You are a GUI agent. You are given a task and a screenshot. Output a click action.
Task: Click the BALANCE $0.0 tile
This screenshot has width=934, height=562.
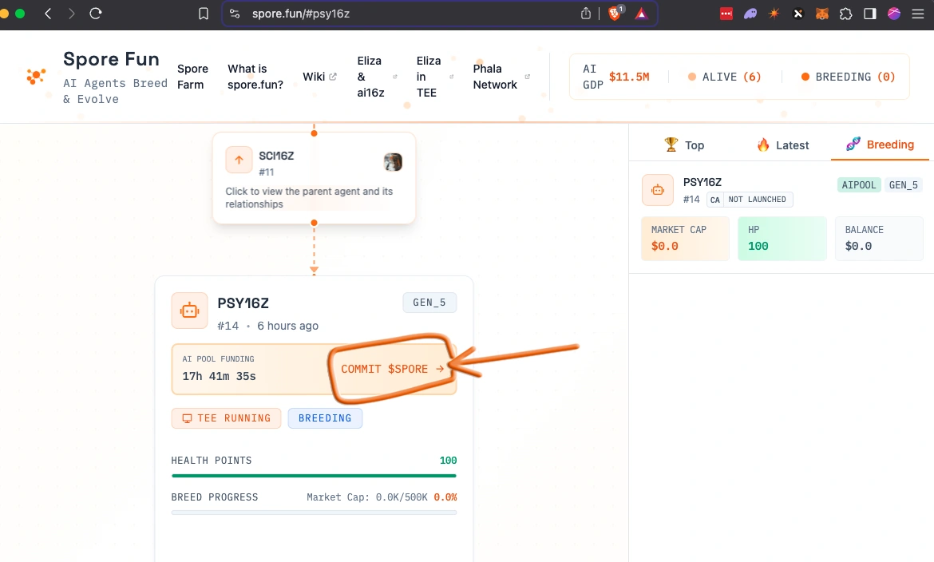point(879,239)
